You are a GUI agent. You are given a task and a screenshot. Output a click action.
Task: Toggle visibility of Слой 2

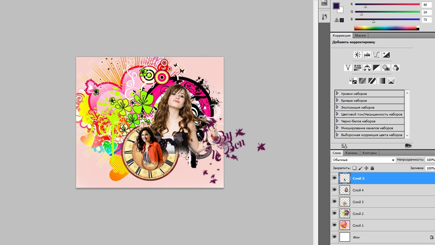(x=334, y=213)
